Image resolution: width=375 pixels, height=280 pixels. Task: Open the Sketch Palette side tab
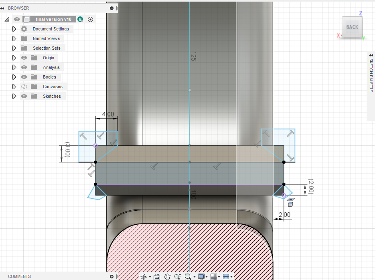371,73
